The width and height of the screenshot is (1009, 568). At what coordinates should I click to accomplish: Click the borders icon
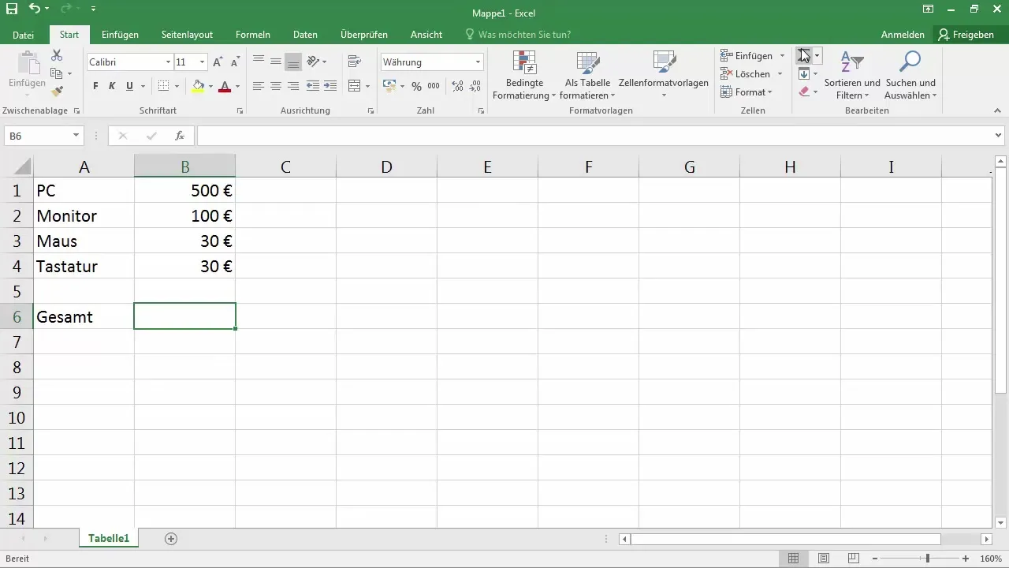tap(163, 86)
